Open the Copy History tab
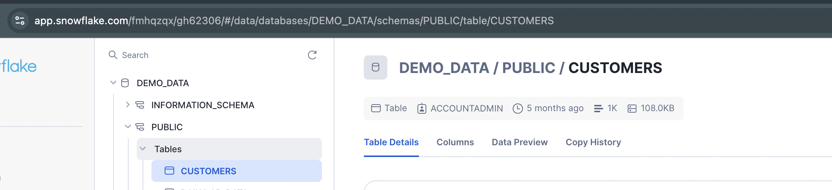This screenshot has width=832, height=190. pyautogui.click(x=593, y=142)
